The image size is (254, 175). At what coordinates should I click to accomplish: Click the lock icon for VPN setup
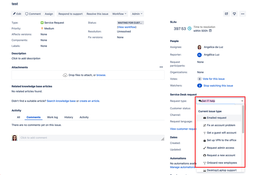point(205,140)
